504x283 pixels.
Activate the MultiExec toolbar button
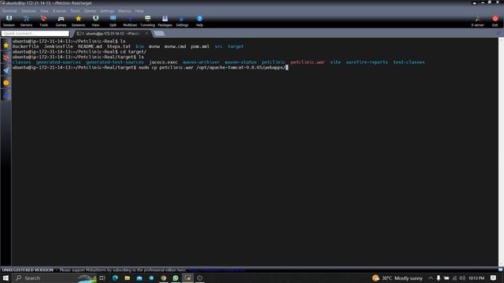pos(130,21)
